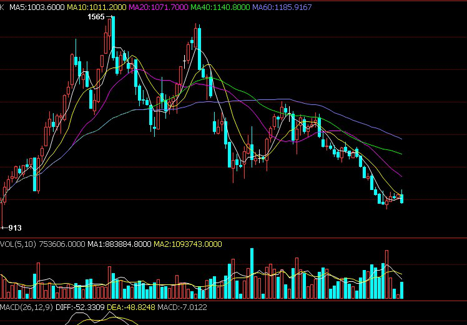Click the DEA:-48.8248 value
Viewport: 467px width, 325px height.
pos(131,307)
